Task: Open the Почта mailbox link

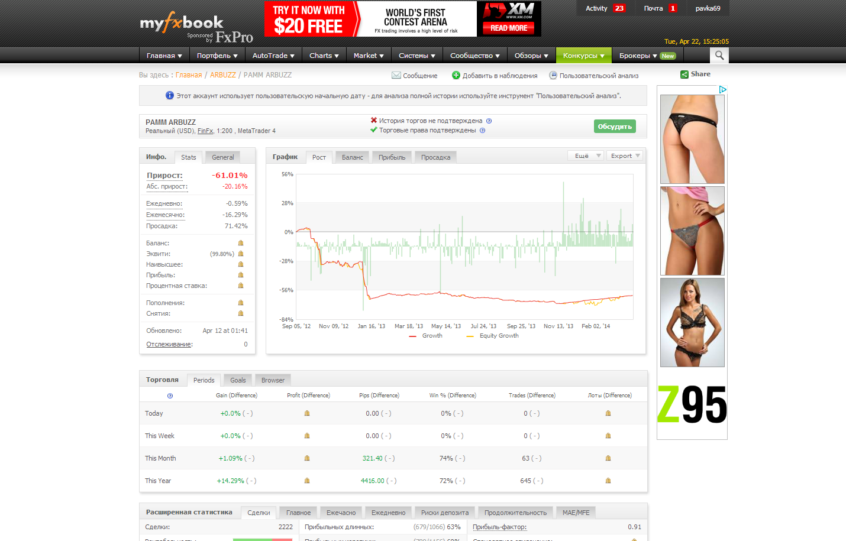Action: (x=660, y=8)
